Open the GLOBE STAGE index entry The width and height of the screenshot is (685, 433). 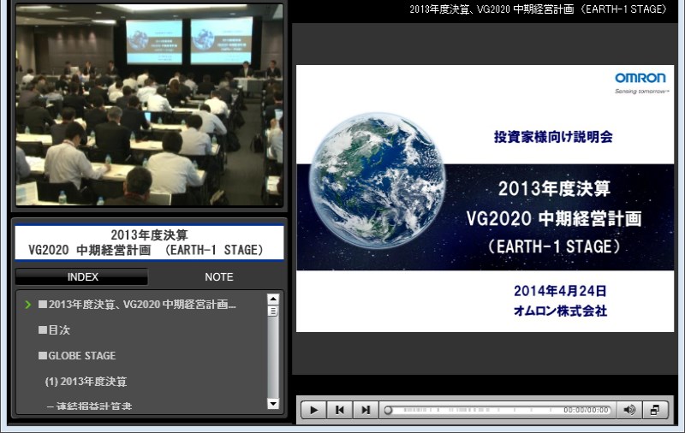pos(77,356)
